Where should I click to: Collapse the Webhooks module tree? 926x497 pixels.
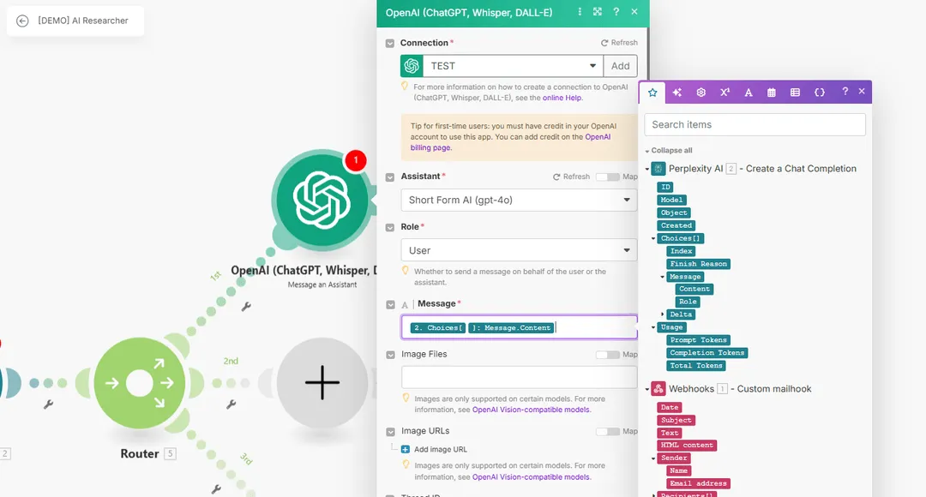[647, 390]
